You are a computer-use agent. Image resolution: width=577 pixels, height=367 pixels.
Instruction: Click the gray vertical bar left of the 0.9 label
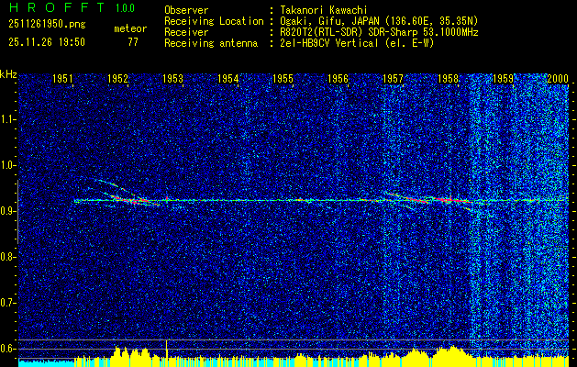tap(17, 212)
